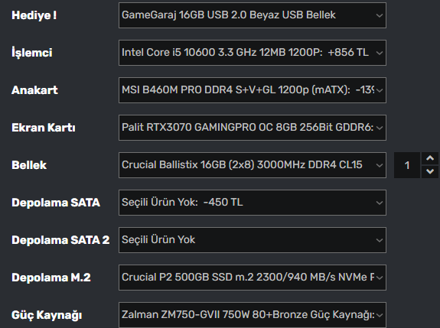This screenshot has height=328, width=440.
Task: Click the chevron beside Intel Core i5 10600
Action: (x=380, y=53)
